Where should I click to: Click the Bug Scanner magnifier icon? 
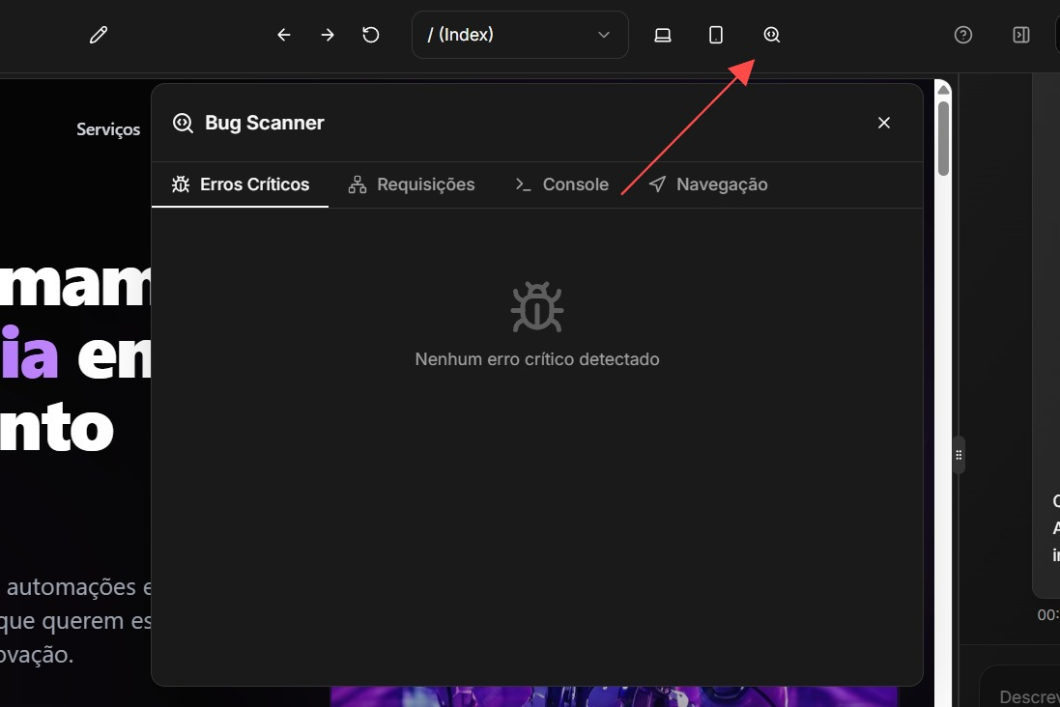[x=771, y=34]
